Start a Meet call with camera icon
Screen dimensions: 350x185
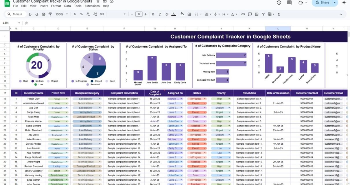301,3
